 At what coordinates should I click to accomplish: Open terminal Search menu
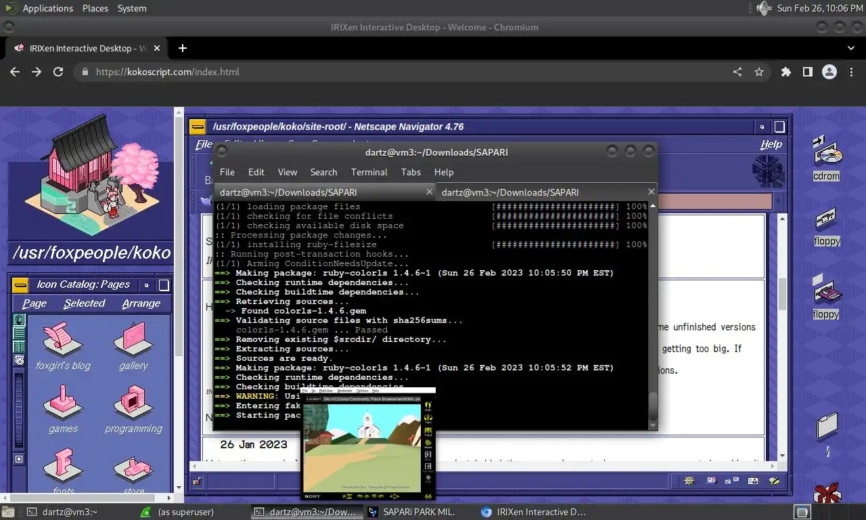pos(323,172)
